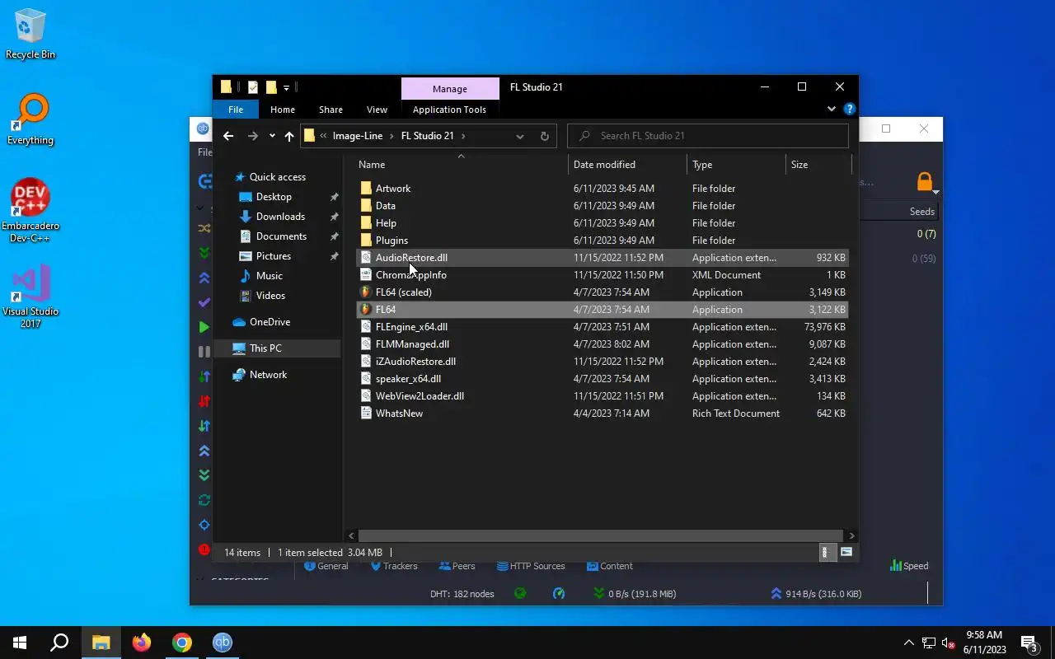Click the purple checkmark icon in qBittorrent sidebar
The height and width of the screenshot is (659, 1055).
204,302
